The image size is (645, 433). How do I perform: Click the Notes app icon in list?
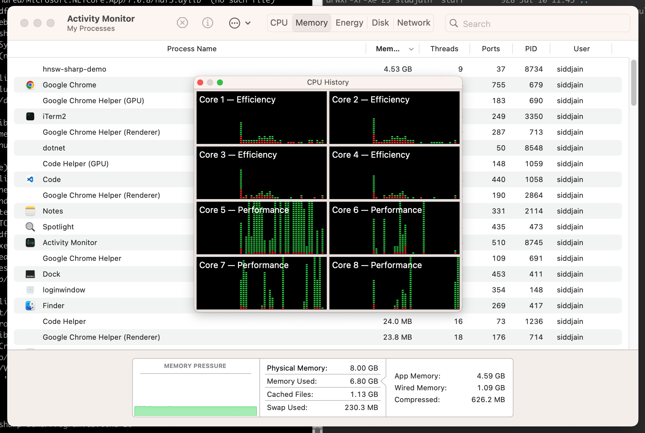tap(30, 211)
